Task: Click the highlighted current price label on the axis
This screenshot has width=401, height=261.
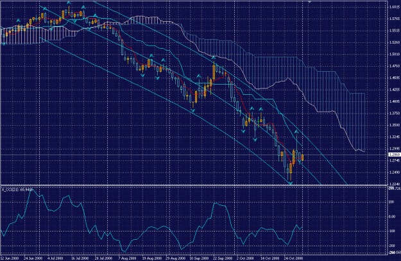Action: 394,155
